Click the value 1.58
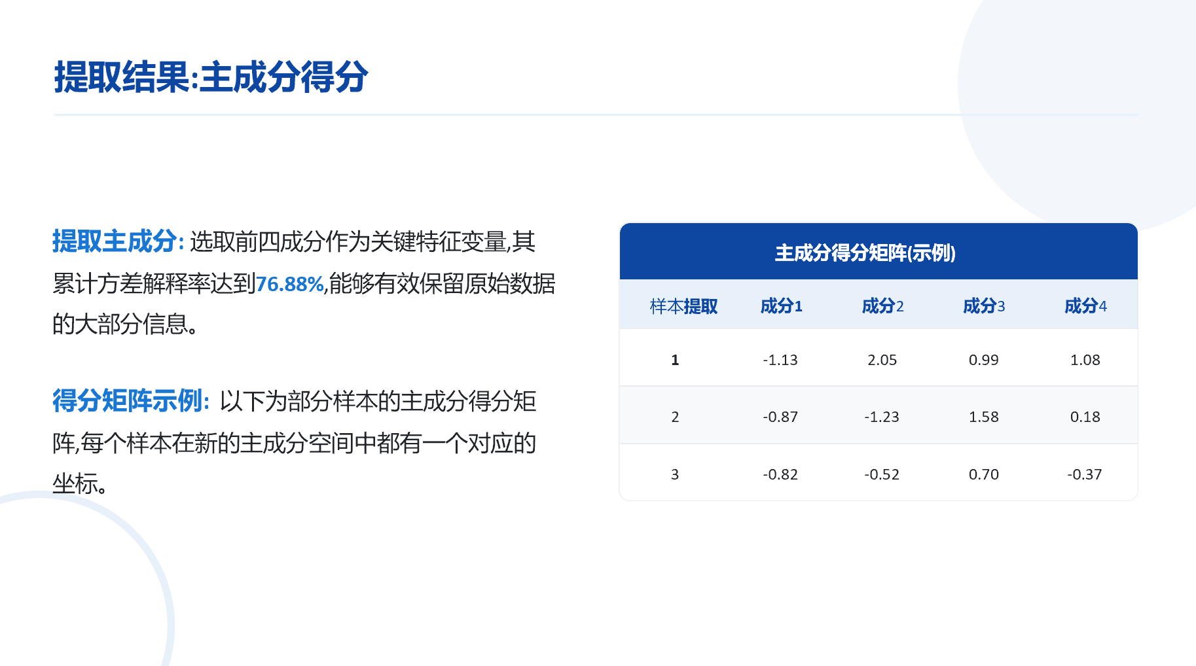 click(984, 417)
